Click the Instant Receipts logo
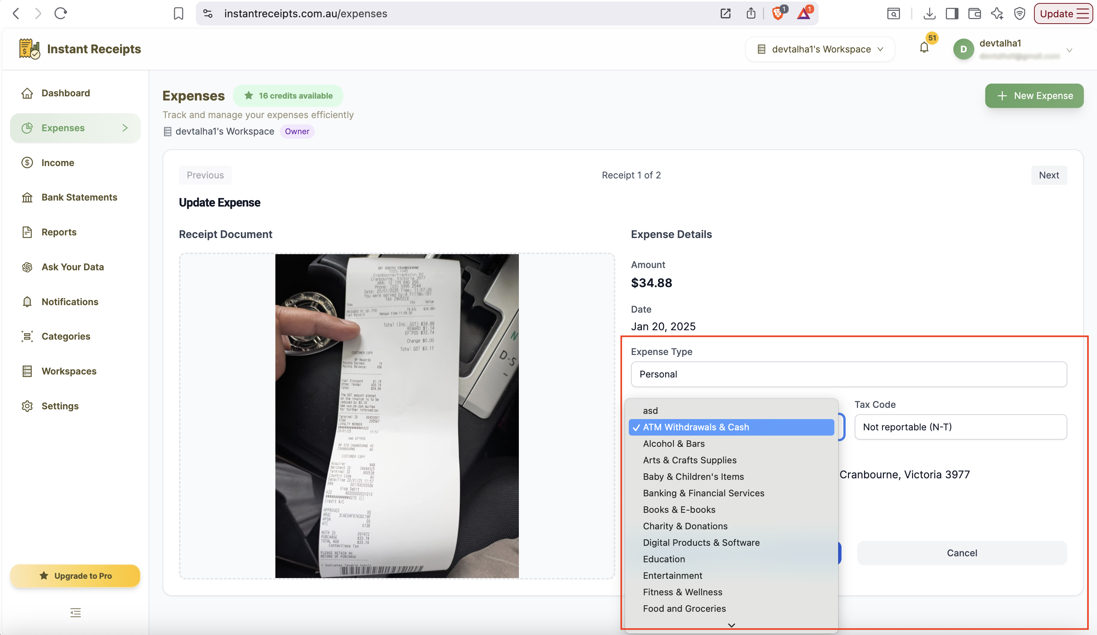 (x=80, y=49)
